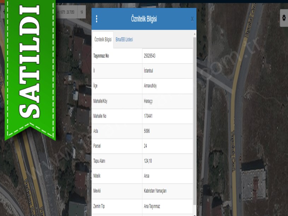Open the three-dot menu in Öznitelik Bilgisi header
The image size is (288, 216).
97,19
